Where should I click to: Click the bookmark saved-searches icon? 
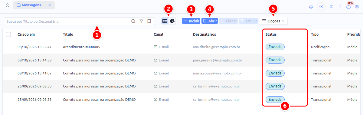[149, 21]
